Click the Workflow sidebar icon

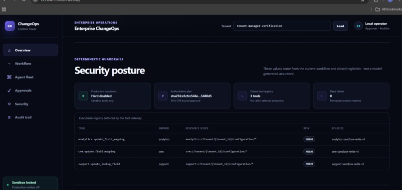click(x=9, y=64)
